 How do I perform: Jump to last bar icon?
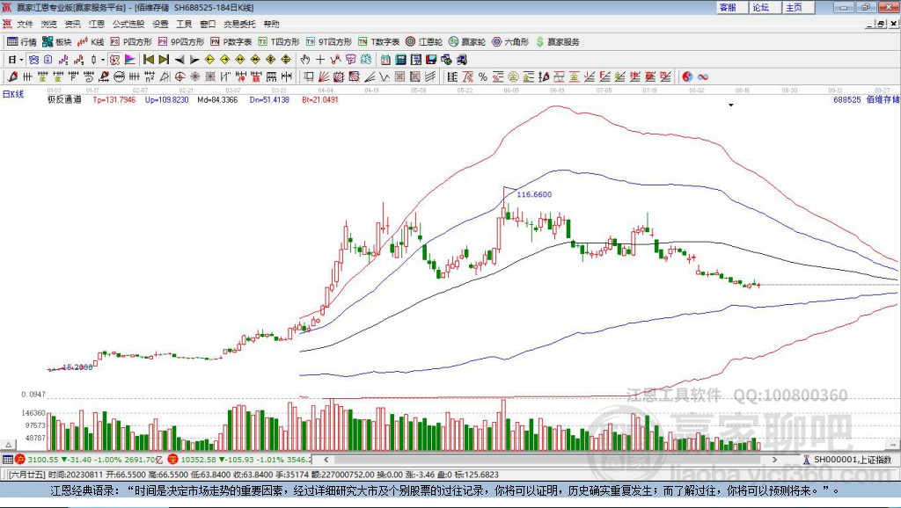point(164,60)
